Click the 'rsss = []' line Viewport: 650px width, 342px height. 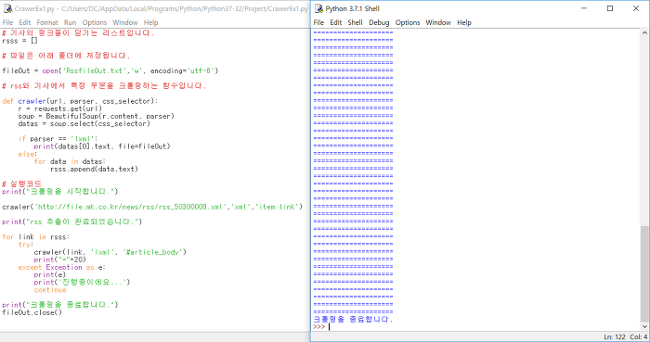click(x=19, y=41)
